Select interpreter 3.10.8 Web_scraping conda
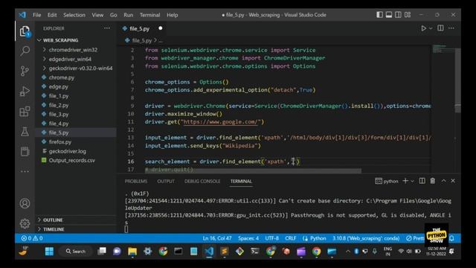Image resolution: width=476 pixels, height=268 pixels. [366, 238]
